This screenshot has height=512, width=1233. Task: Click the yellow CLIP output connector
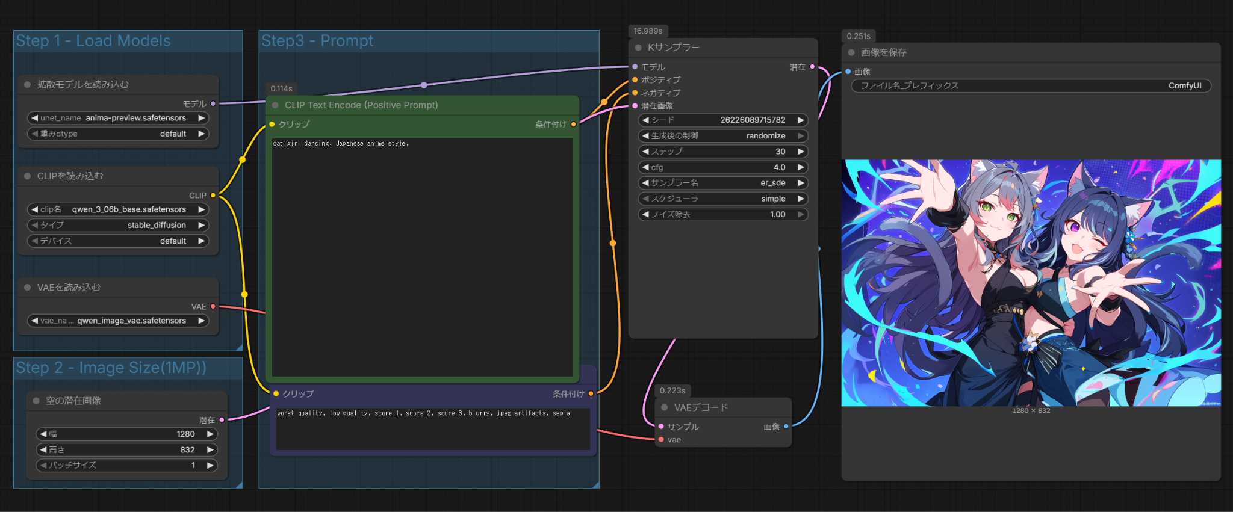click(x=213, y=196)
